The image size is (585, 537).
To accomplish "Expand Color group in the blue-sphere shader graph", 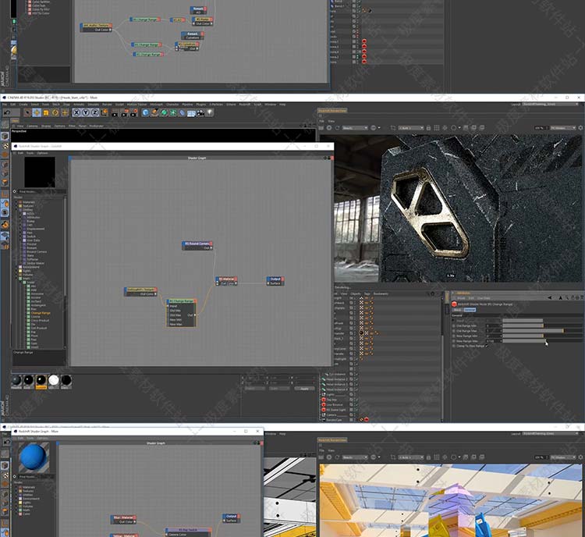I will pyautogui.click(x=16, y=514).
